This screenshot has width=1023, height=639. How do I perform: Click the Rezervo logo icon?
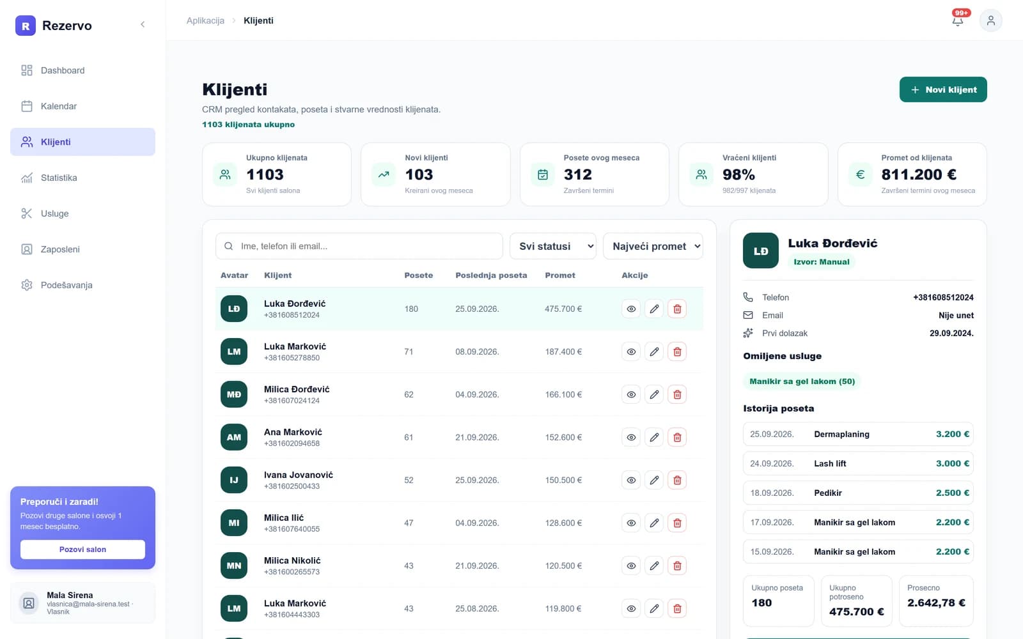[x=26, y=26]
